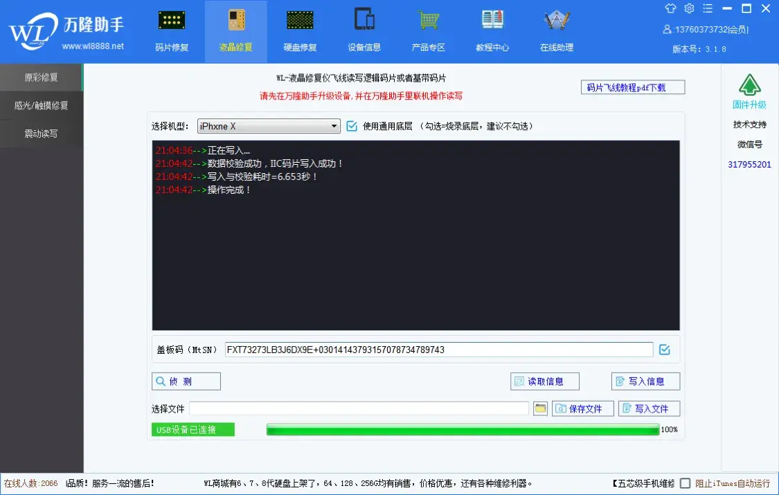The width and height of the screenshot is (779, 495).
Task: Switch to 震动读写 sidebar tab
Action: click(42, 134)
